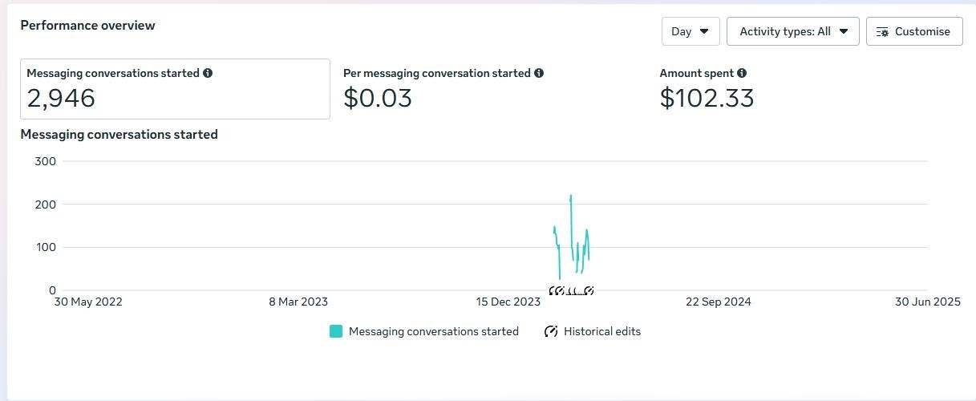Open the Day time granularity dropdown
The image size is (976, 401).
pyautogui.click(x=690, y=31)
